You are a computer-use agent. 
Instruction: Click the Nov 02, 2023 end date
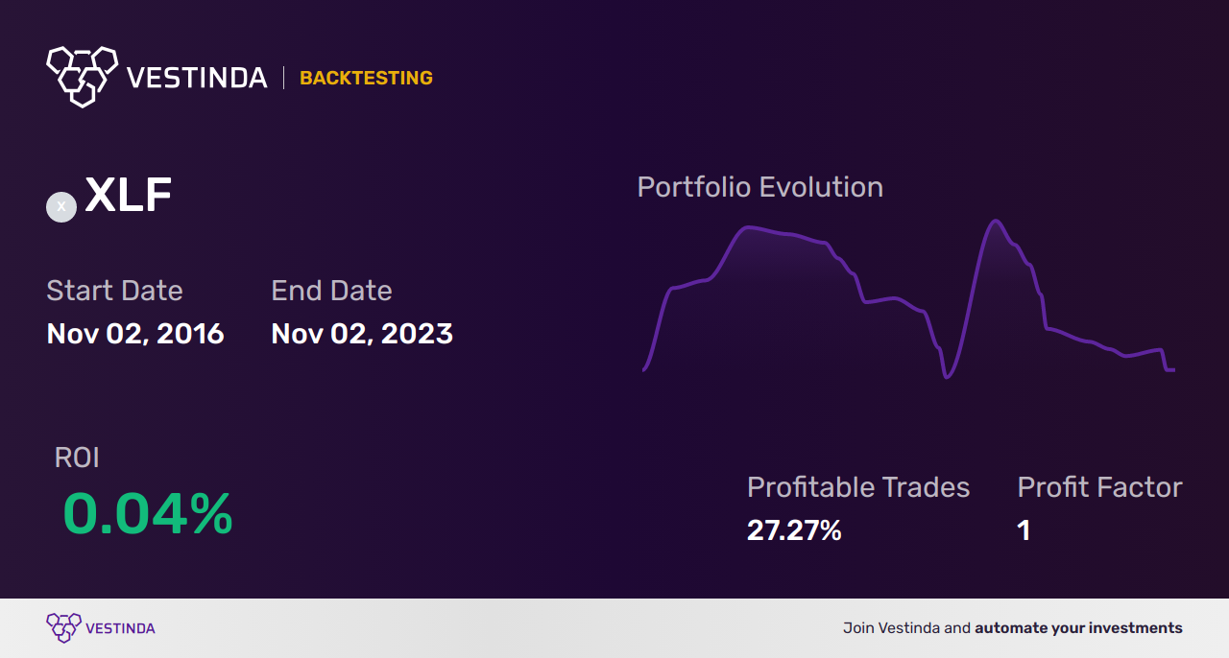pyautogui.click(x=362, y=334)
